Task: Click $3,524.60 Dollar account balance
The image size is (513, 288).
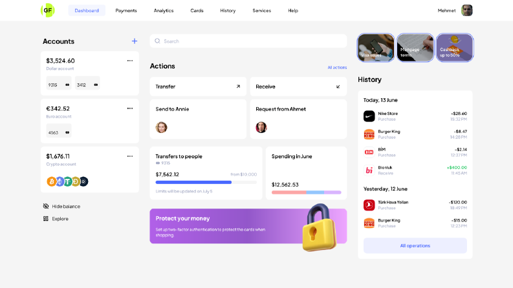Action: [61, 61]
